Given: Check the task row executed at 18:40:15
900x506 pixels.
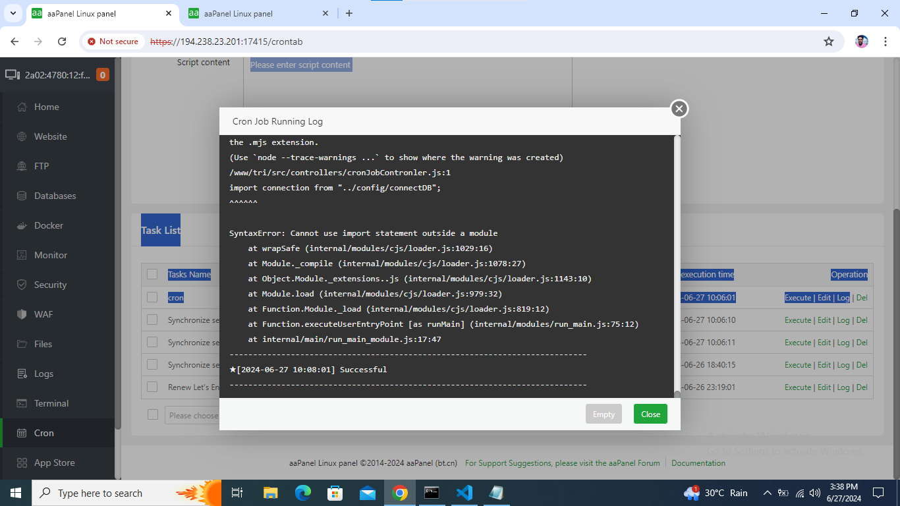Looking at the screenshot, I should [x=152, y=364].
